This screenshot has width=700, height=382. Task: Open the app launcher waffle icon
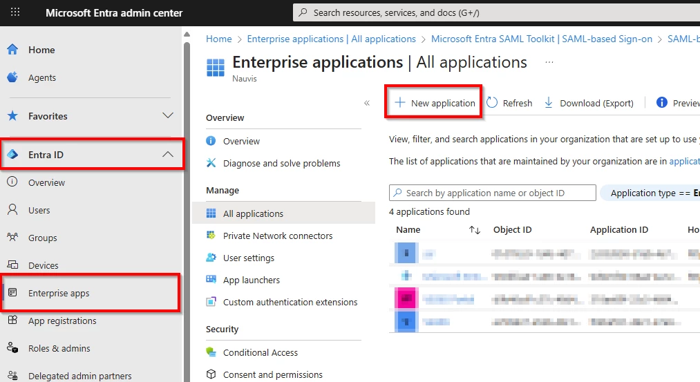click(15, 12)
